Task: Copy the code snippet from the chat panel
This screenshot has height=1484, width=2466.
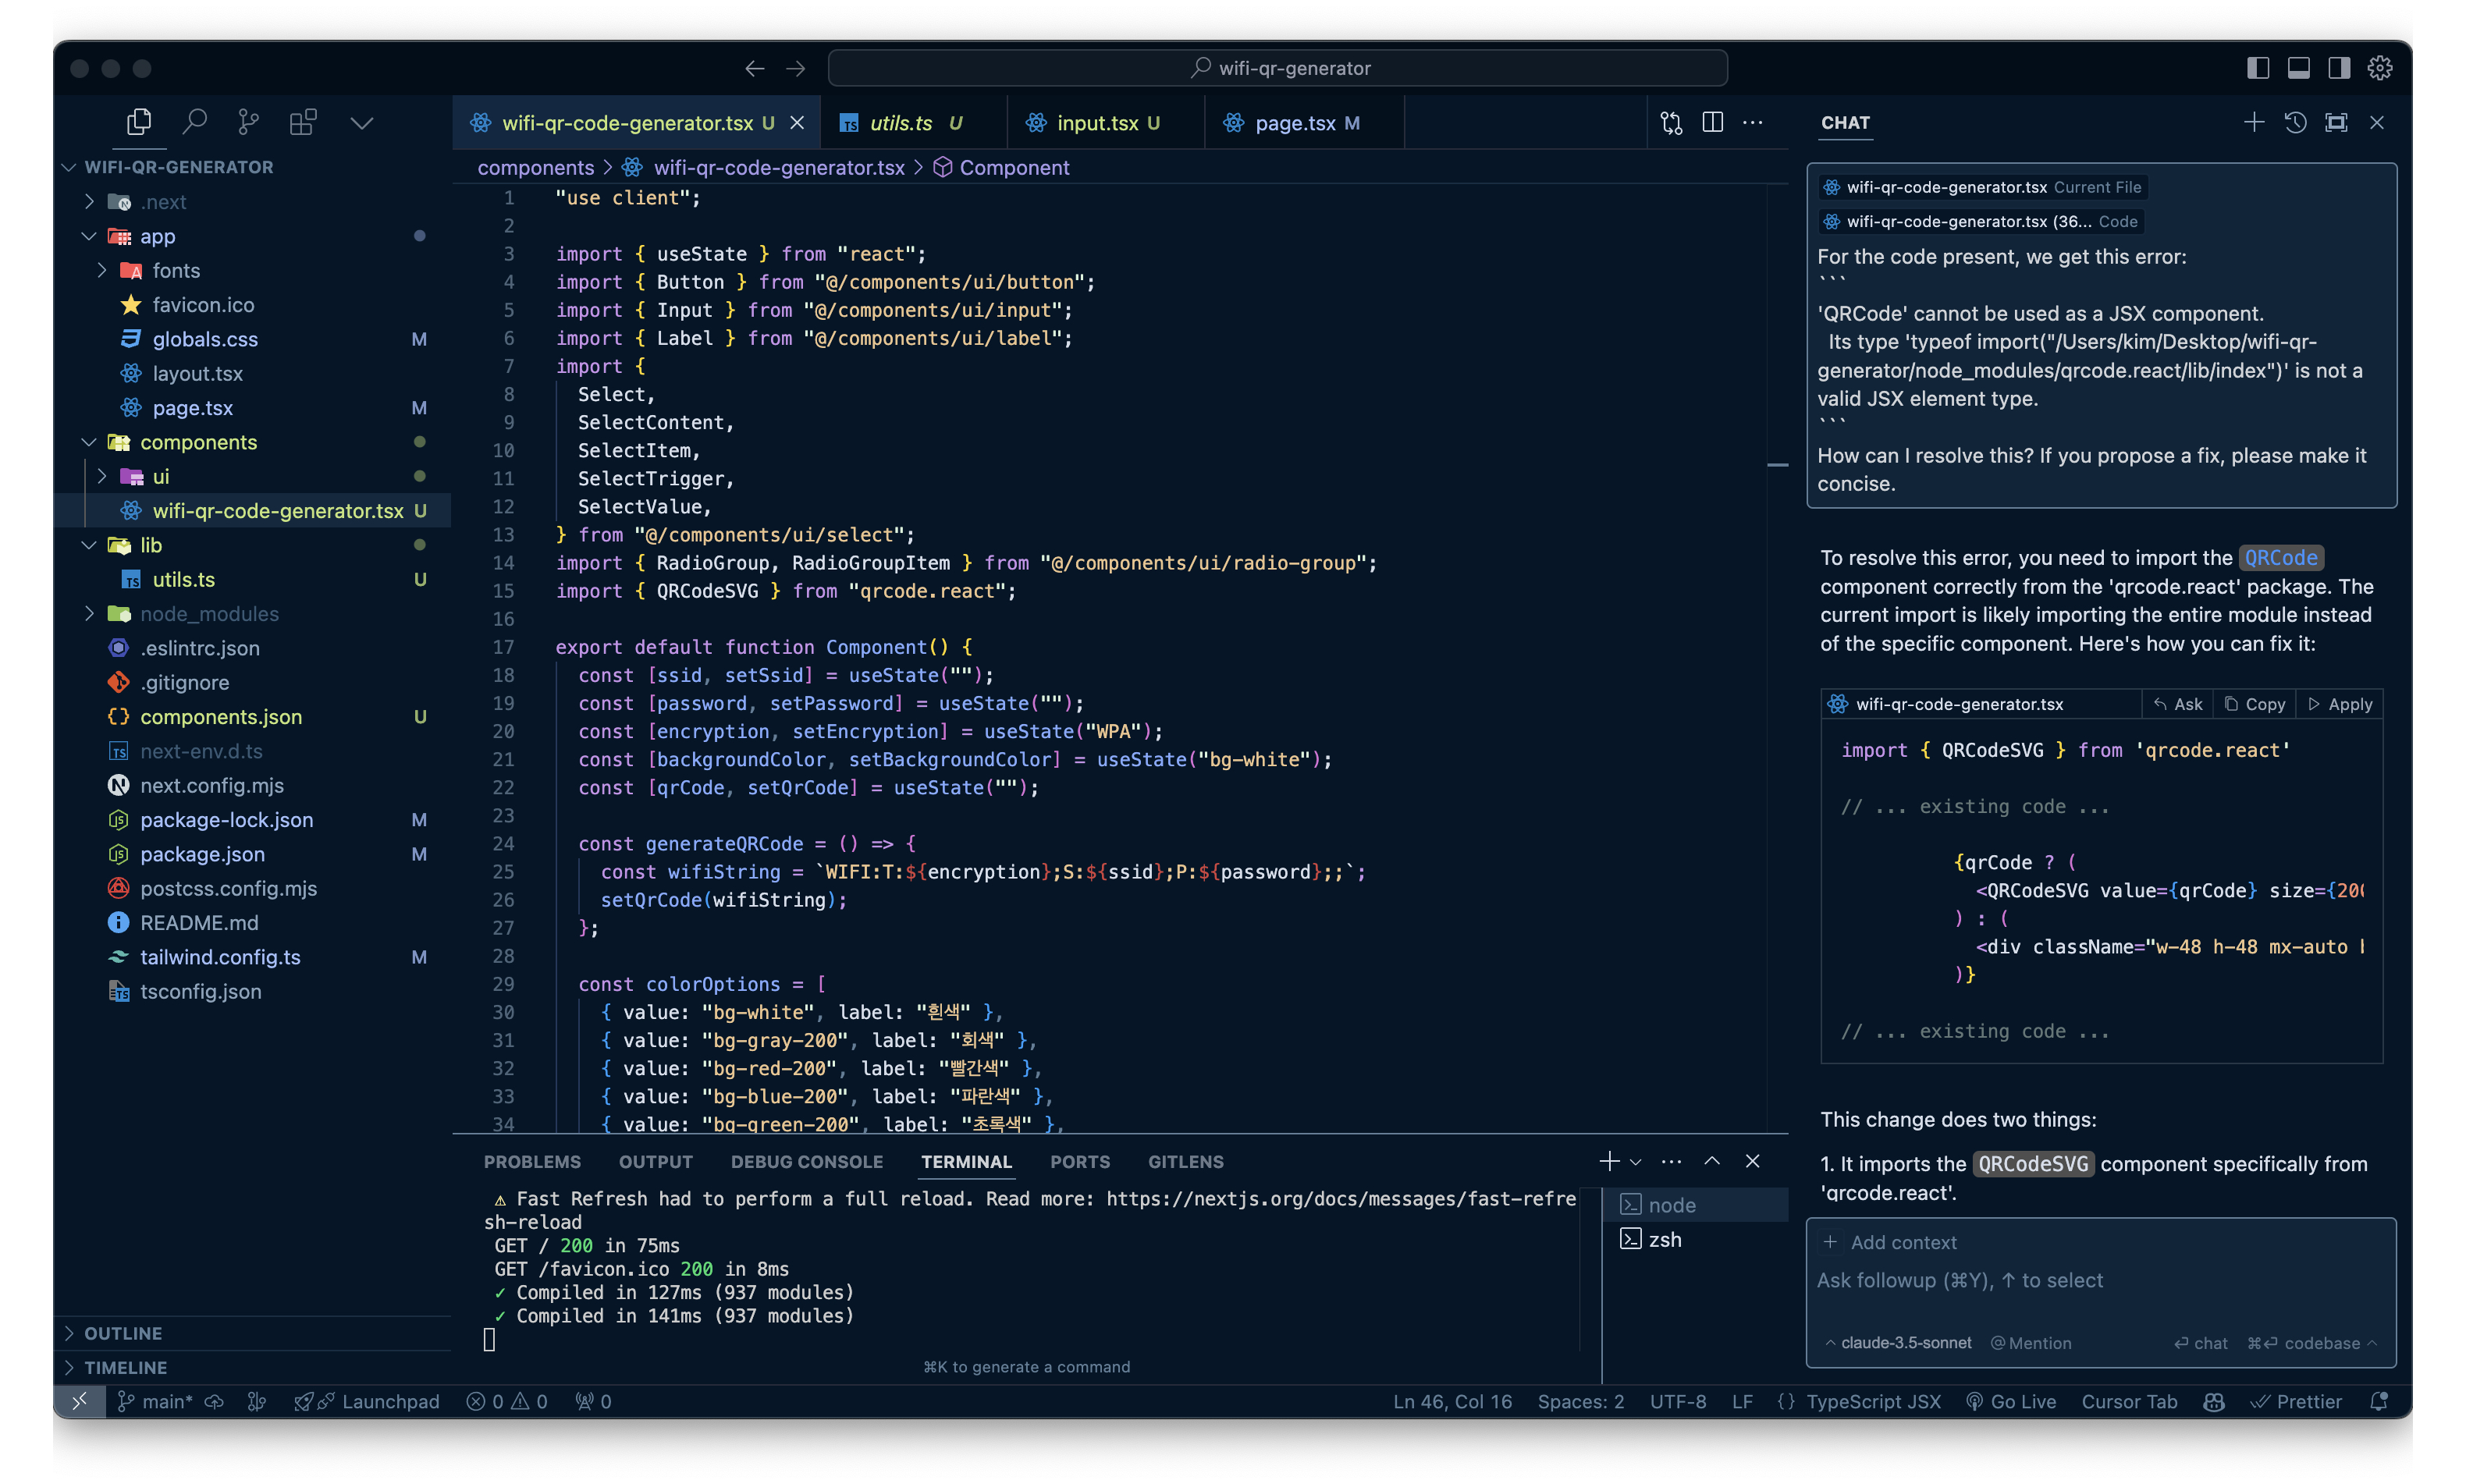Action: [x=2254, y=703]
